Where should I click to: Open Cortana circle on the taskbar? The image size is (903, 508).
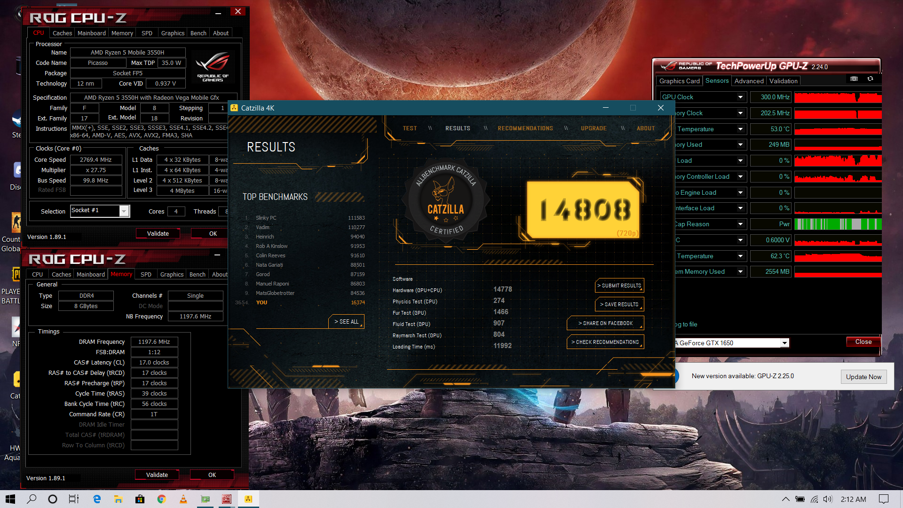tap(53, 499)
